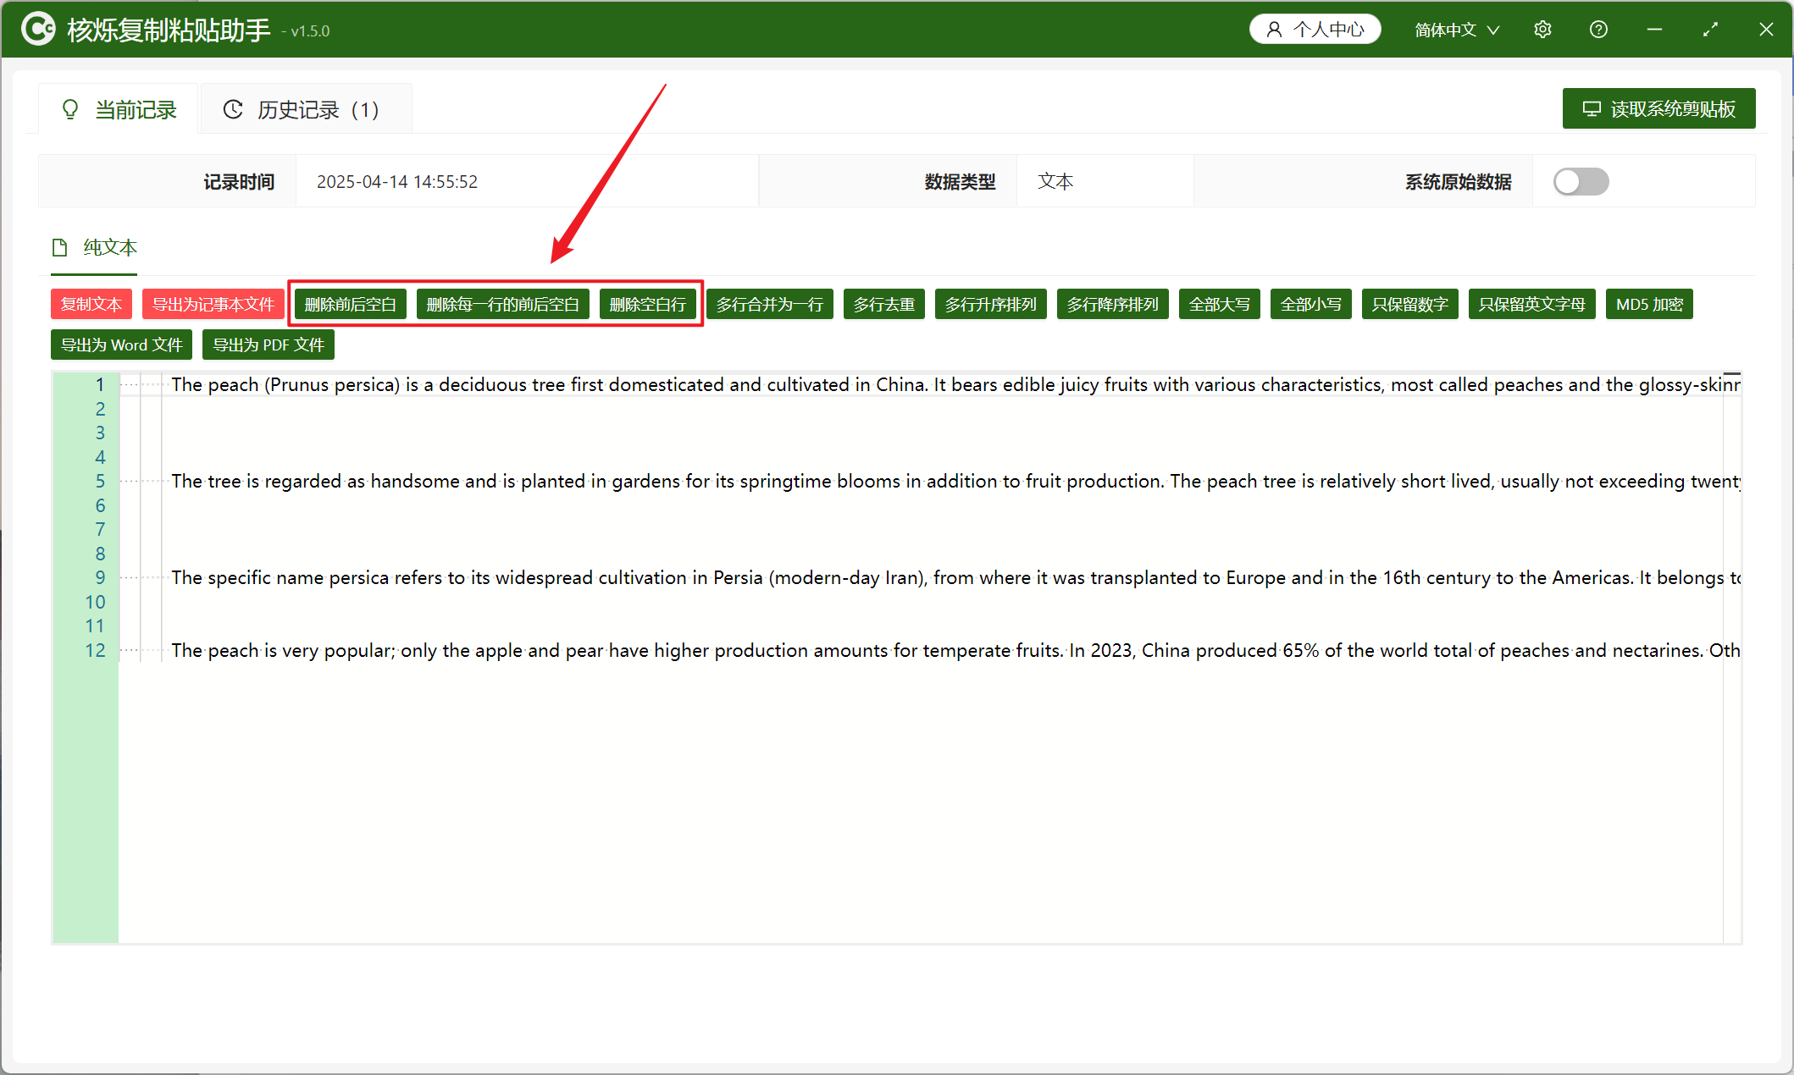Image resolution: width=1794 pixels, height=1075 pixels.
Task: Click 多行升序排列 button
Action: tap(991, 304)
